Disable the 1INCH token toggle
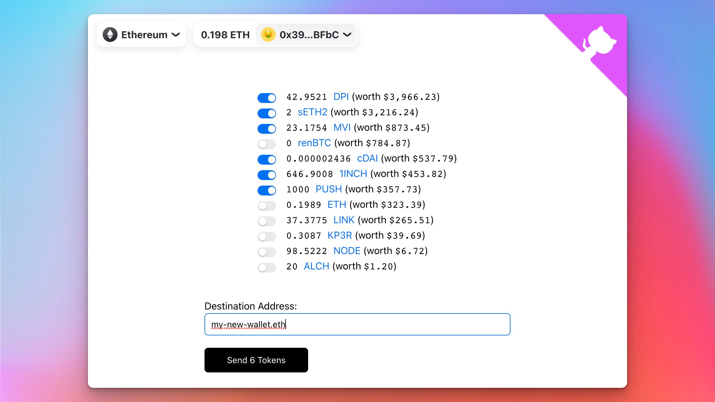The image size is (715, 402). pyautogui.click(x=267, y=175)
